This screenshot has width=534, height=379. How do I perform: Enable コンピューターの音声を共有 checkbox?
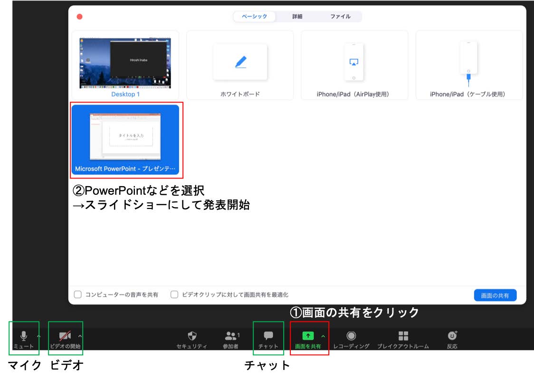pyautogui.click(x=77, y=294)
